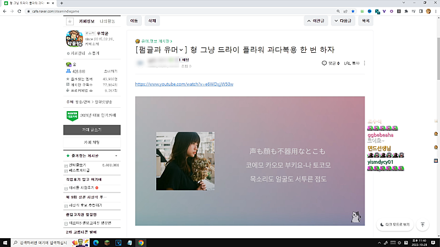Viewport: 440px width, 247px height.
Task: Click the bookmark star in address bar
Action: pyautogui.click(x=353, y=12)
